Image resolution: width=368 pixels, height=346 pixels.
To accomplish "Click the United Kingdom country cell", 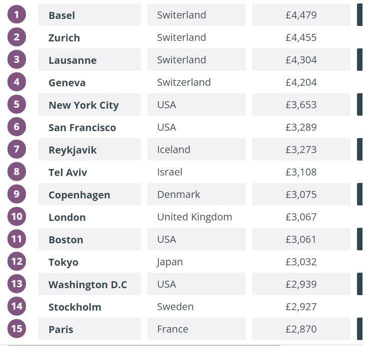I will click(x=196, y=217).
